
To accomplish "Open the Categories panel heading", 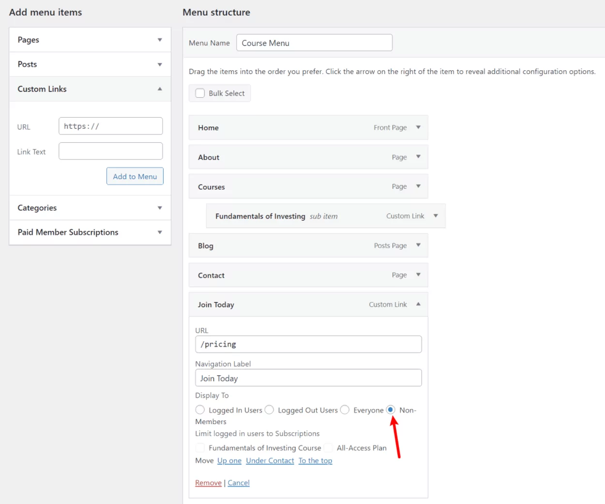I will (37, 208).
